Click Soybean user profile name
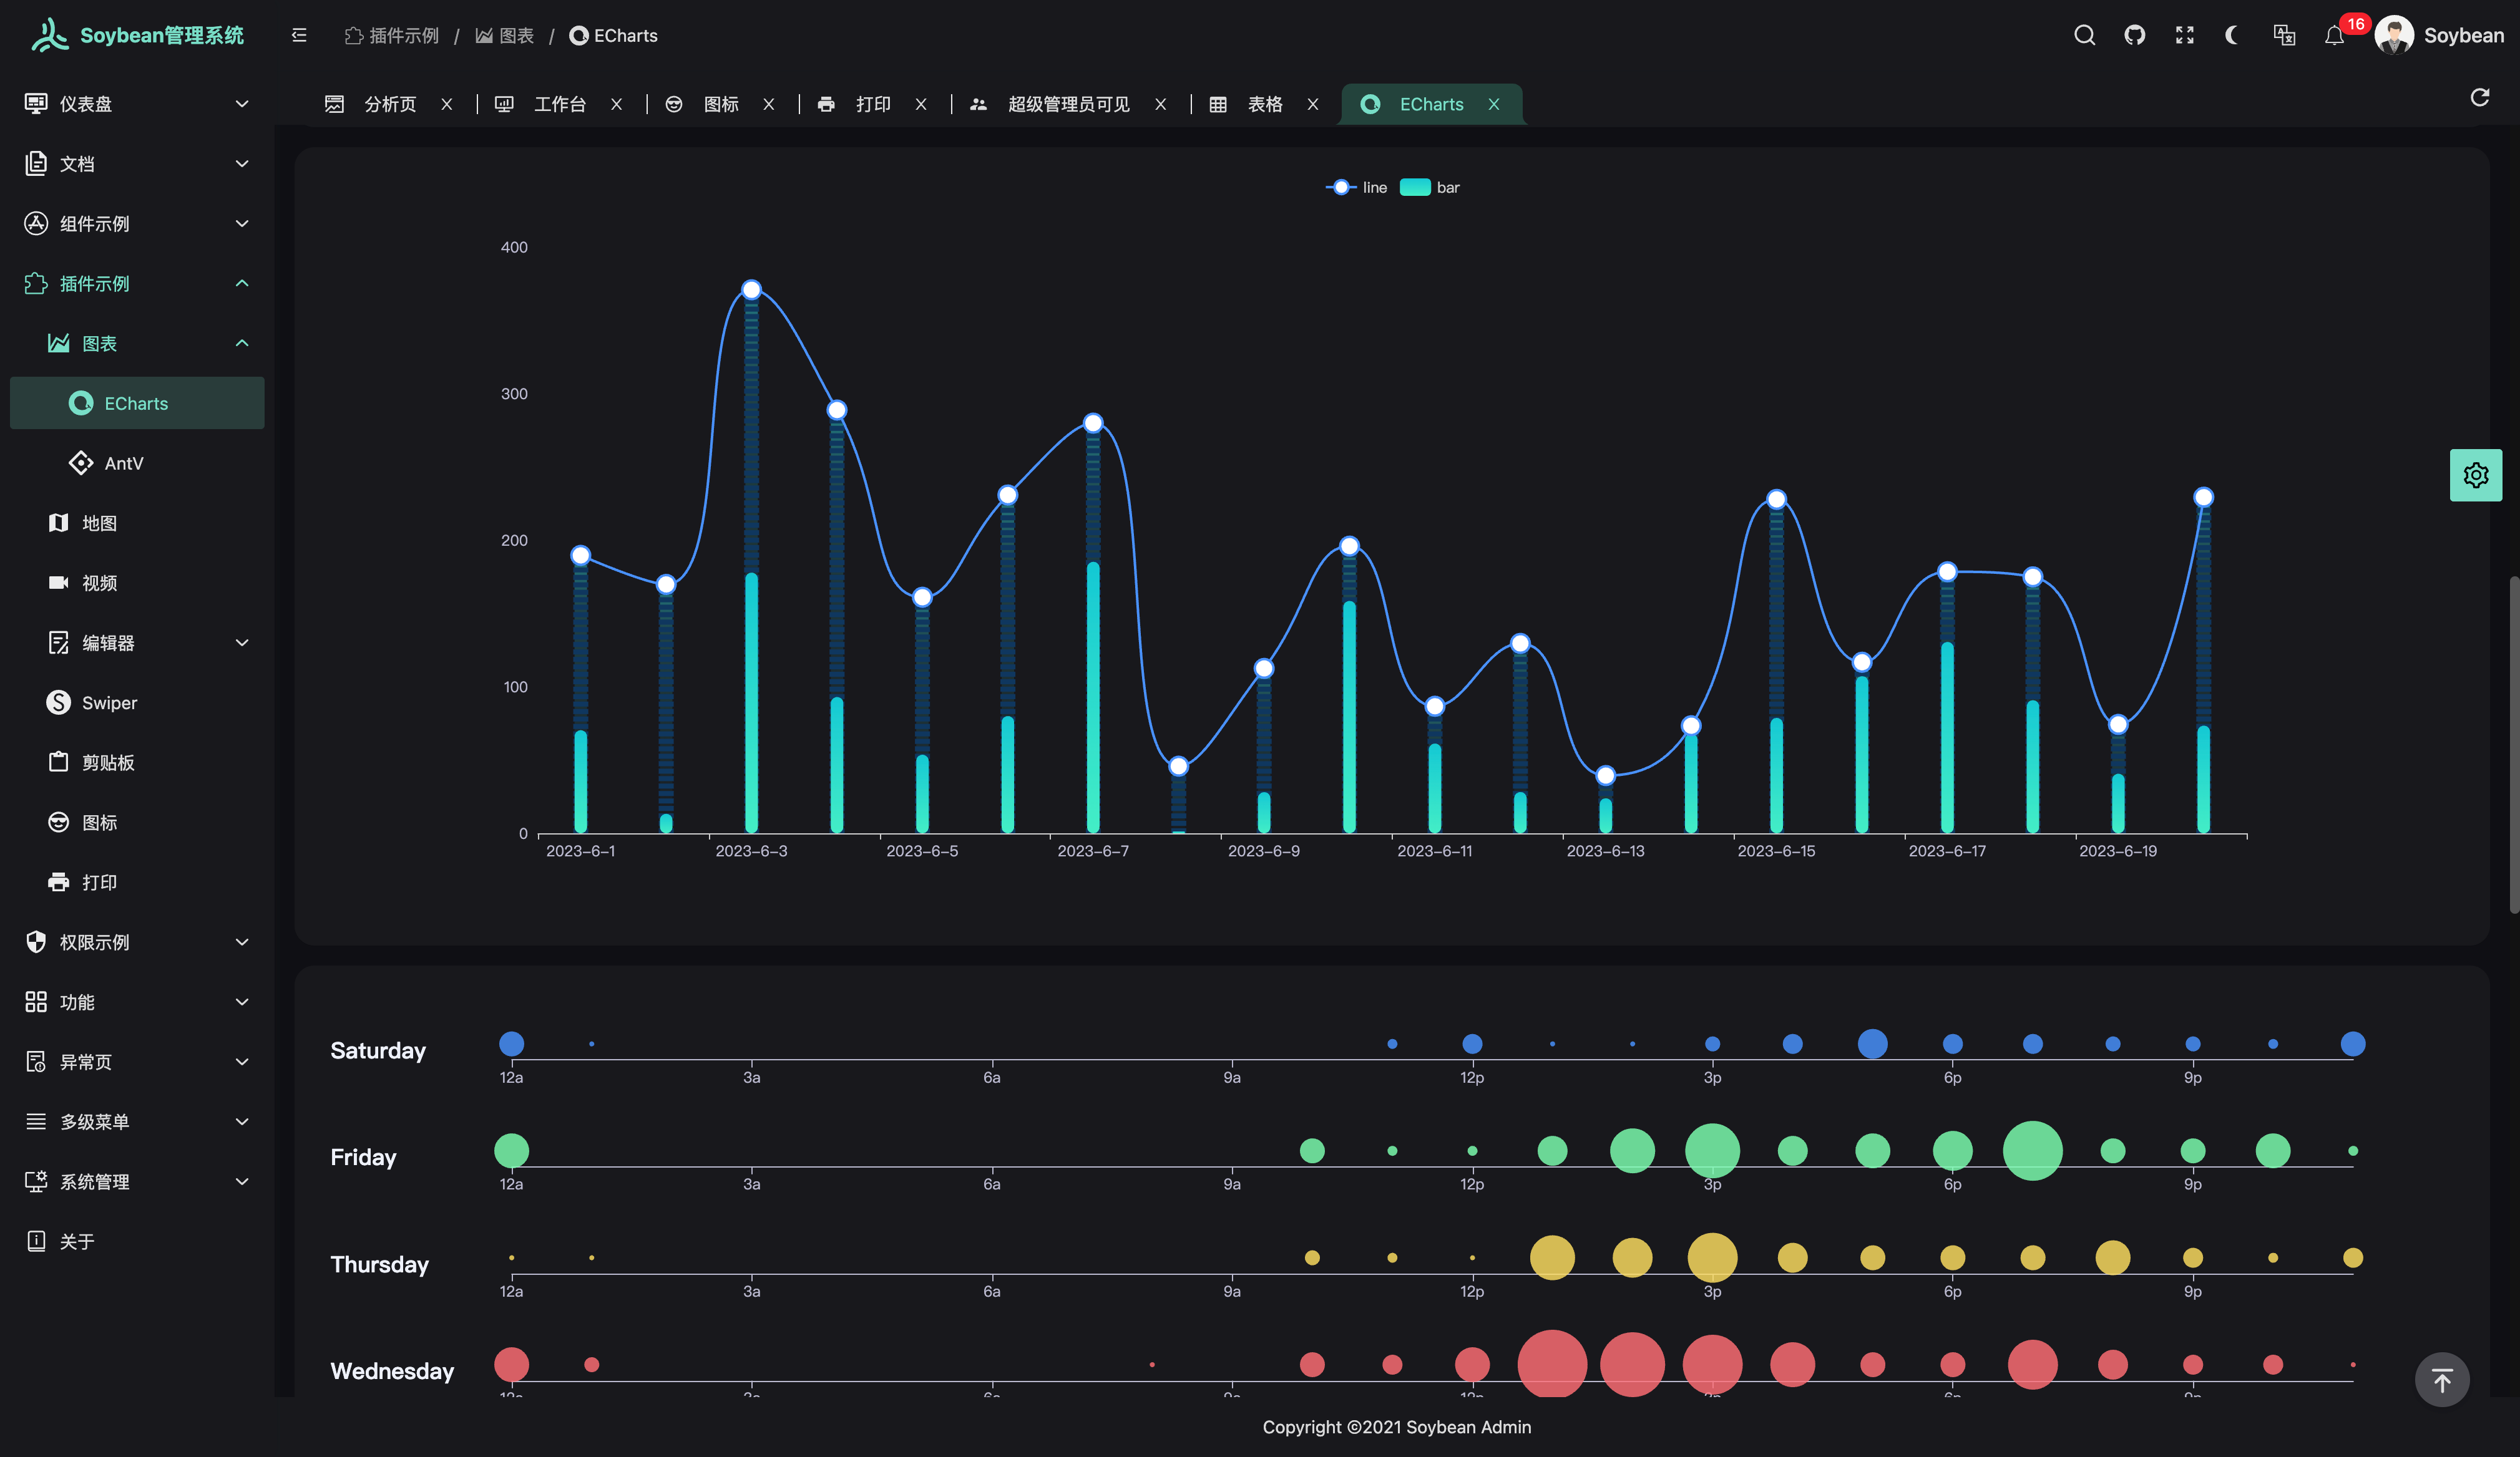The height and width of the screenshot is (1457, 2520). tap(2463, 36)
